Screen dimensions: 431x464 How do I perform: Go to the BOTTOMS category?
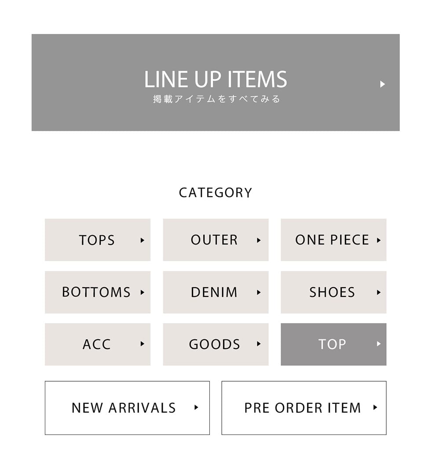pyautogui.click(x=97, y=292)
